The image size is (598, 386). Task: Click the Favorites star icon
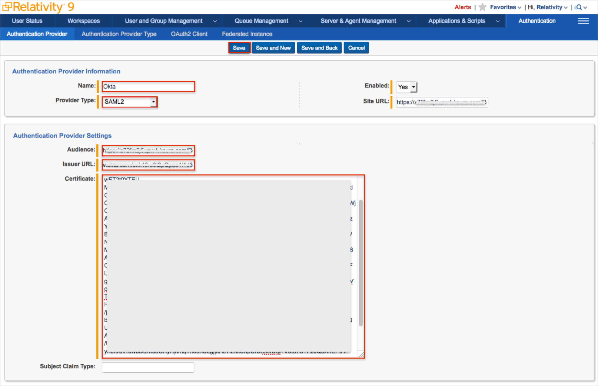[x=482, y=7]
